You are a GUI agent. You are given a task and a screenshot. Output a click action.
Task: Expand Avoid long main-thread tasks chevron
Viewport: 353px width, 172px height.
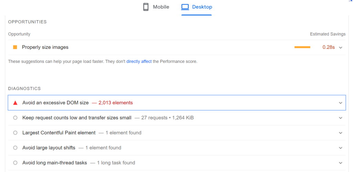point(340,163)
